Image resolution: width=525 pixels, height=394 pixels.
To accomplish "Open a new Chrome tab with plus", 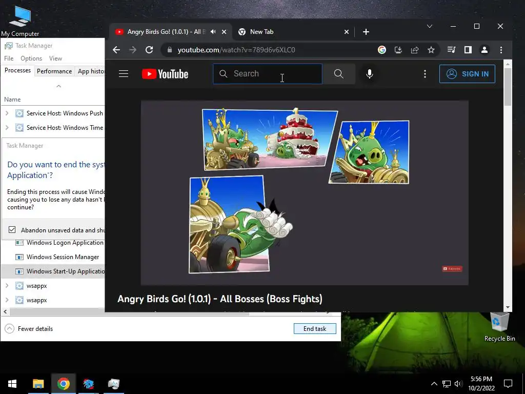I will tap(366, 32).
